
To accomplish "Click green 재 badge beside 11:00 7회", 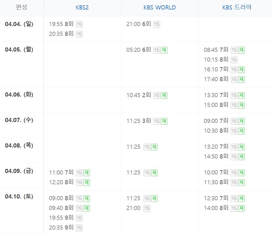I will (x=87, y=173).
